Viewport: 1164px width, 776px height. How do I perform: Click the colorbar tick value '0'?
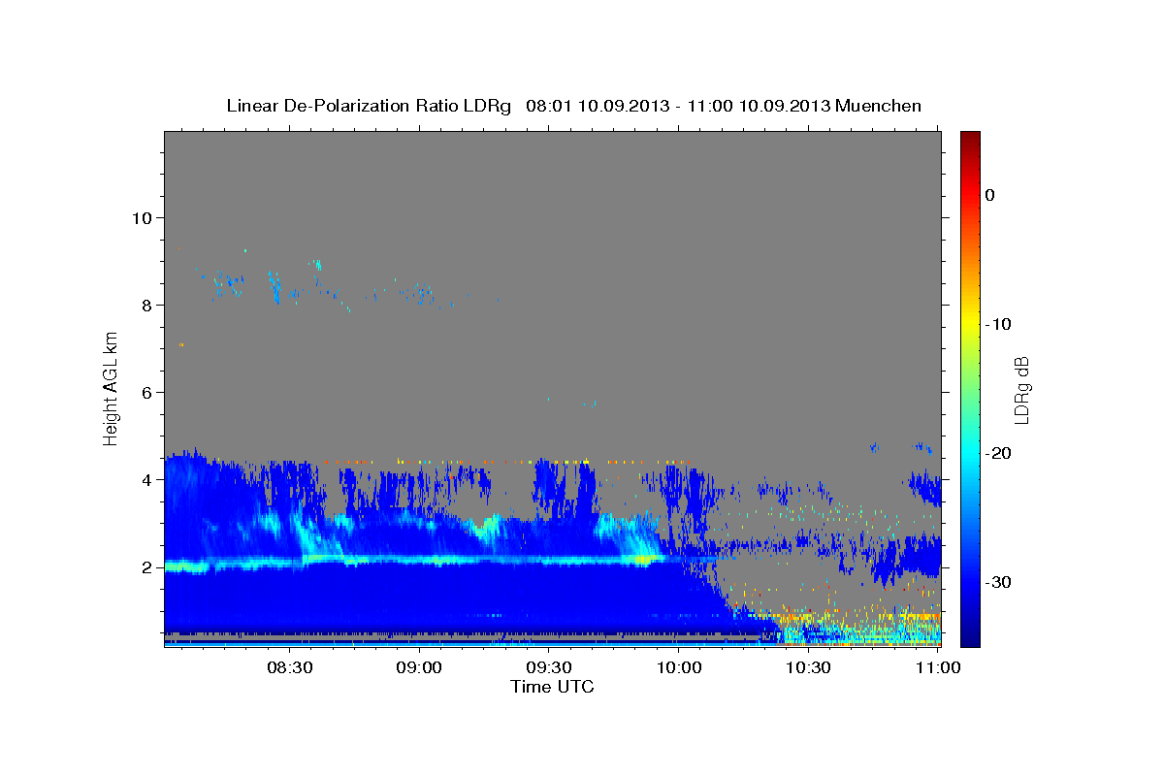(x=989, y=195)
